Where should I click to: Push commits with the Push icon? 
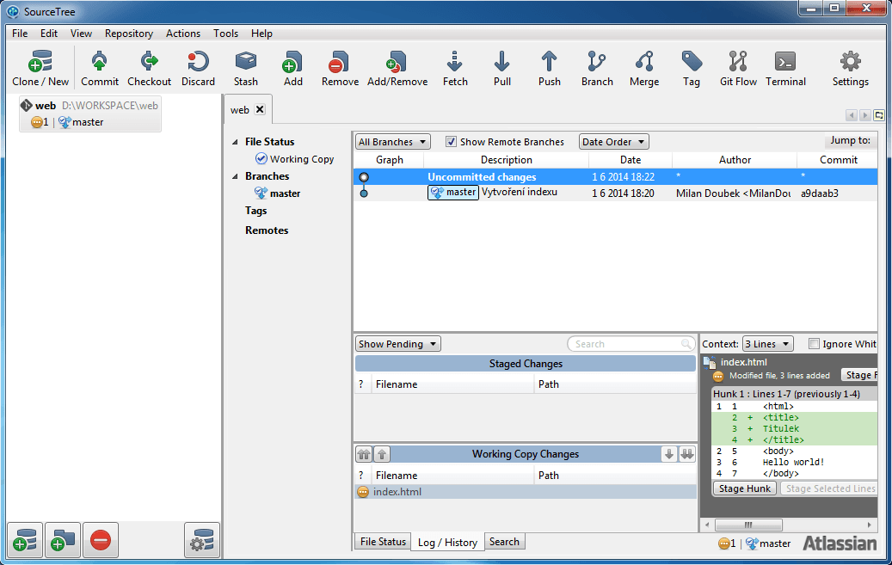tap(549, 68)
